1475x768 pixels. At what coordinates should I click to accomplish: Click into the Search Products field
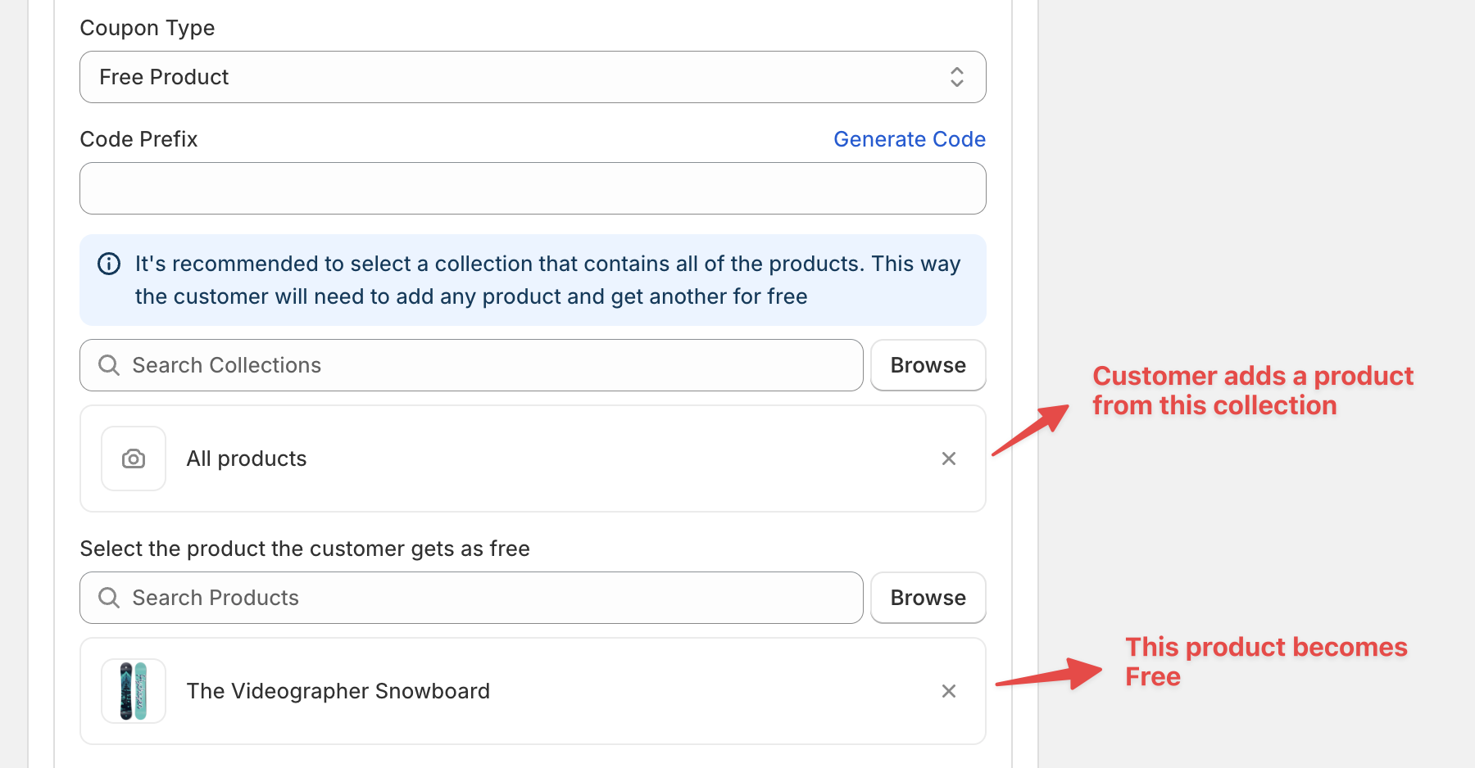(492, 598)
